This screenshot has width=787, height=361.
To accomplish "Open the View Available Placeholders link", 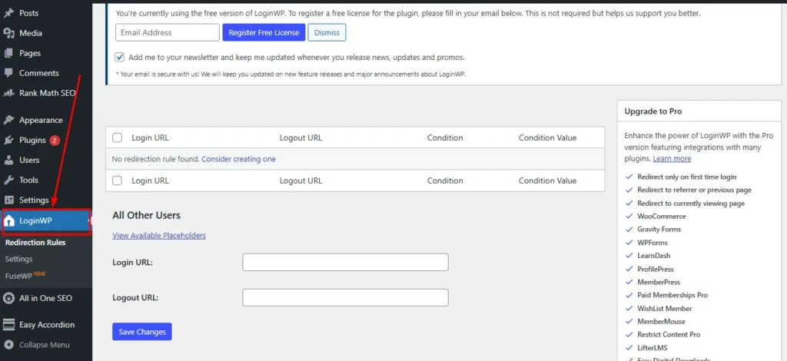I will point(159,236).
